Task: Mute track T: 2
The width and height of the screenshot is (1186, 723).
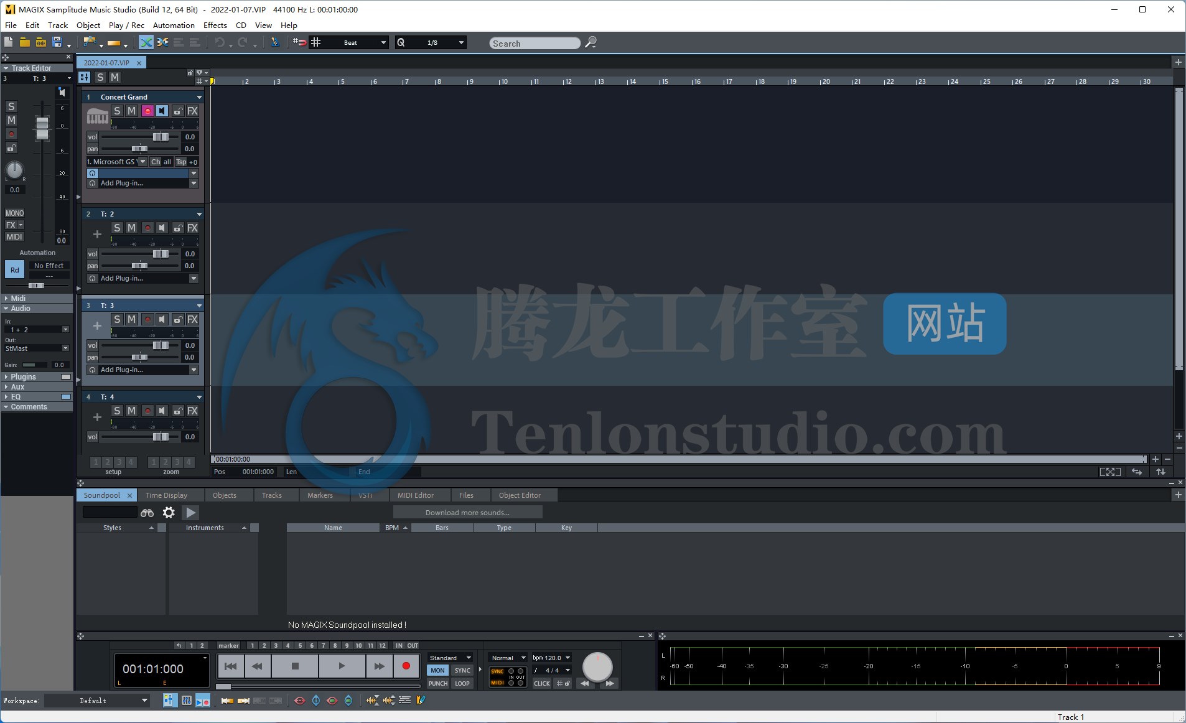Action: click(x=132, y=228)
